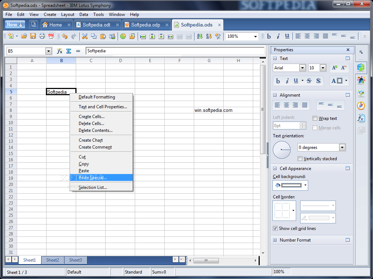The image size is (373, 279).
Task: Open the cell background color picker
Action: 290,185
